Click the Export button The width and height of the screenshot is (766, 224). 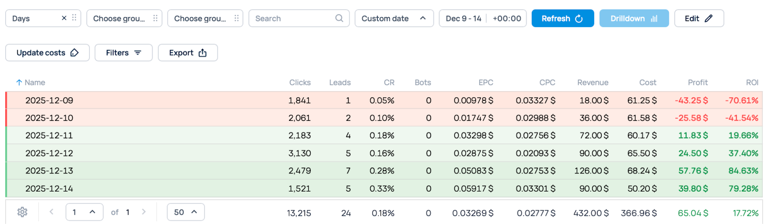[188, 53]
